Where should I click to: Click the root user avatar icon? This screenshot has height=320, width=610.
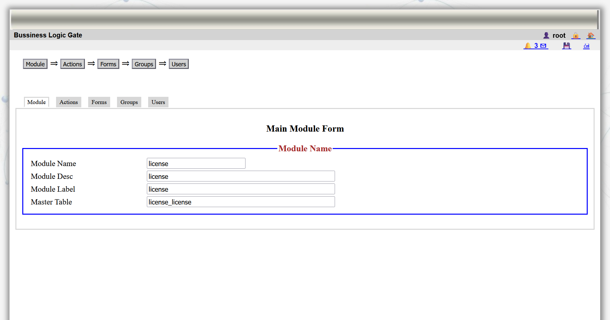pyautogui.click(x=546, y=35)
